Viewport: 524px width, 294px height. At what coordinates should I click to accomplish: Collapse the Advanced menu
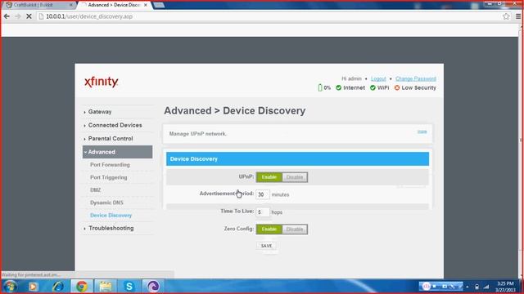click(117, 152)
